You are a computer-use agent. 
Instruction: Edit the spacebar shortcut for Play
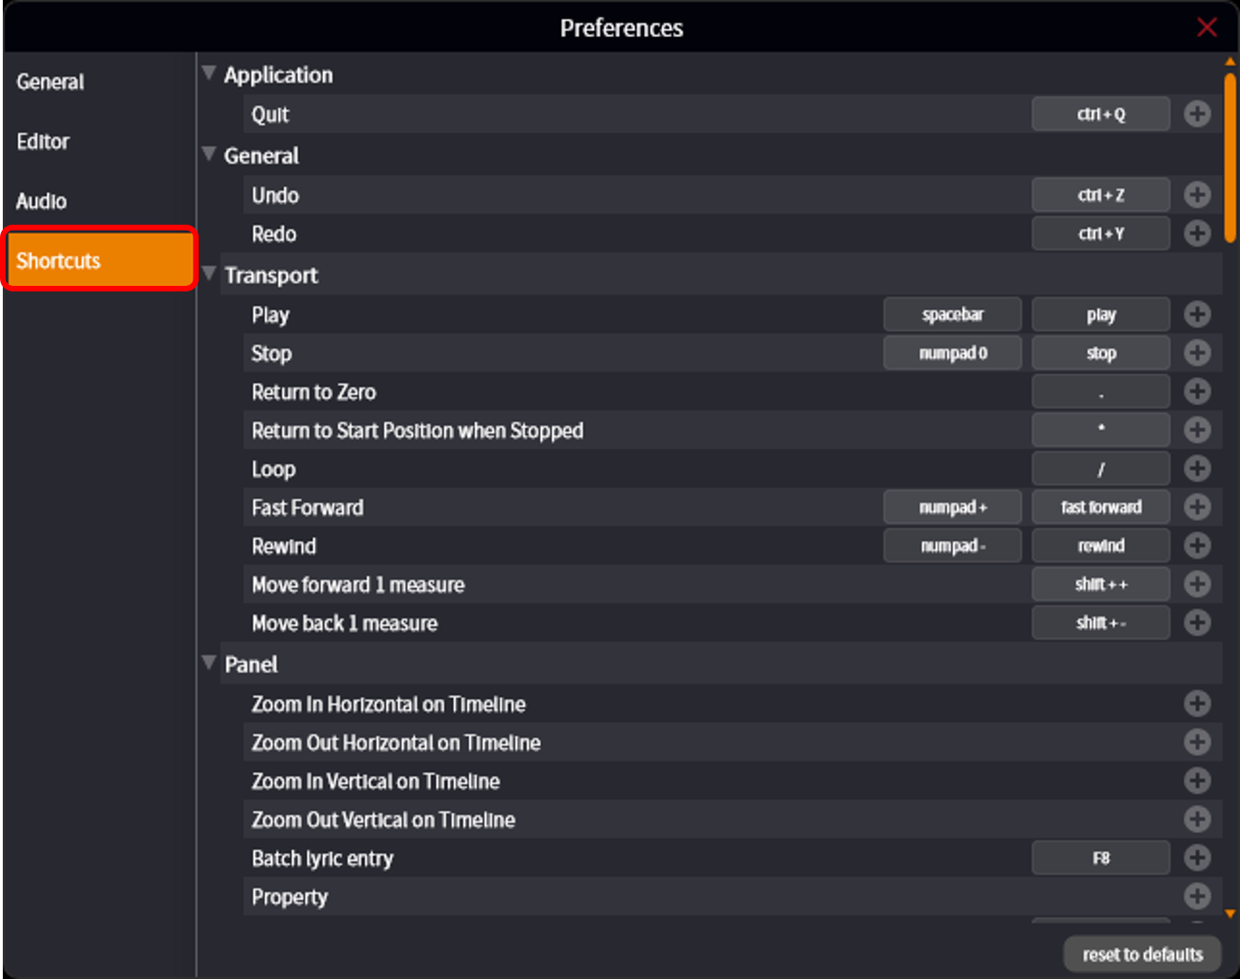pyautogui.click(x=952, y=315)
